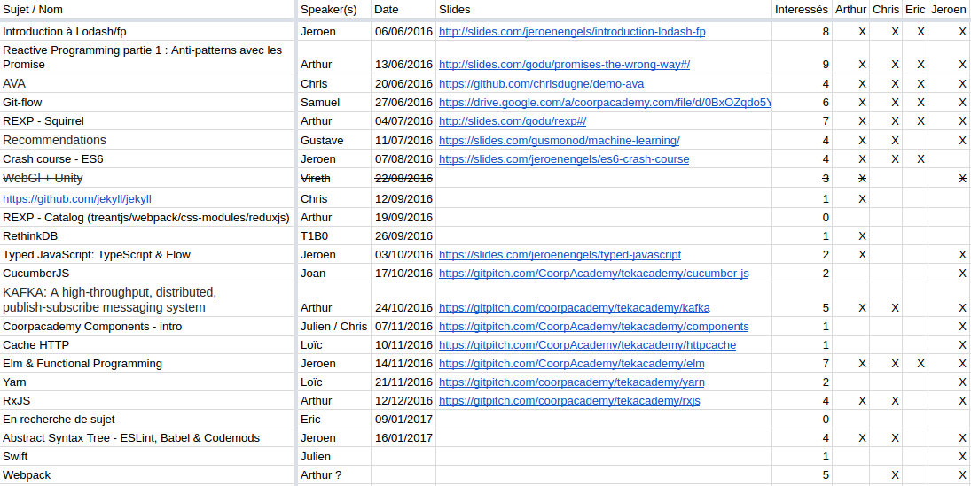
Task: Open the tekacademy/components gitpitch link
Action: point(594,327)
